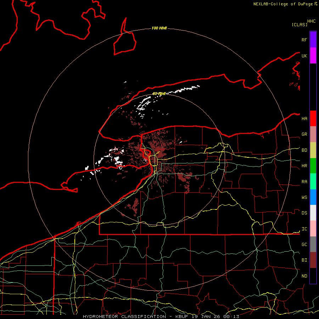Click the Hydrometeor Classification KBUF title text
The height and width of the screenshot is (319, 319).
click(161, 317)
